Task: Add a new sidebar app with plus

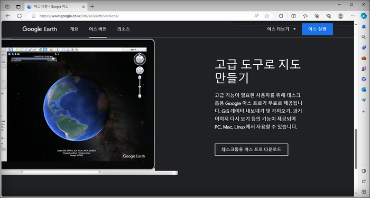Action: 364,112
